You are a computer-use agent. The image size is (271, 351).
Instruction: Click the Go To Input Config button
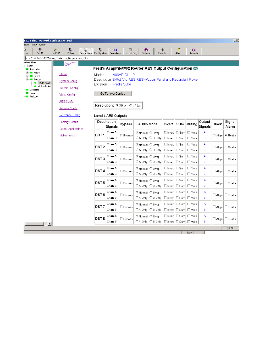tap(113, 94)
